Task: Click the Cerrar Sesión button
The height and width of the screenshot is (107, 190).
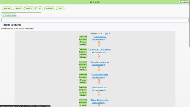Action: click(184, 2)
